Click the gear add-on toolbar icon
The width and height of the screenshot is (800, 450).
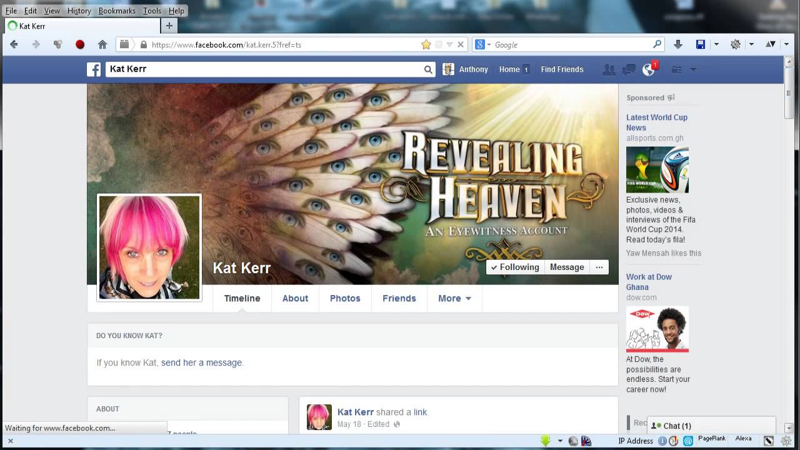coord(736,44)
